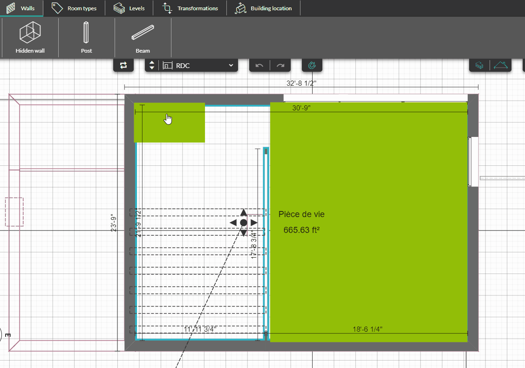Click the Pièce de vie room label
Image resolution: width=525 pixels, height=368 pixels.
coord(301,214)
